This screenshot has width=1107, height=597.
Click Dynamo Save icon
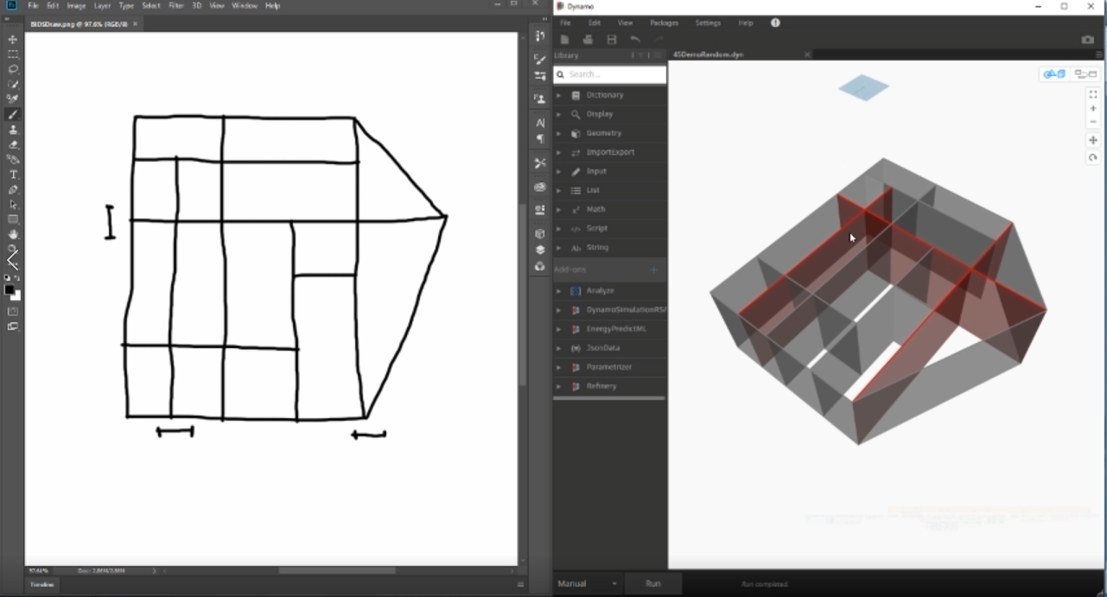tap(612, 40)
